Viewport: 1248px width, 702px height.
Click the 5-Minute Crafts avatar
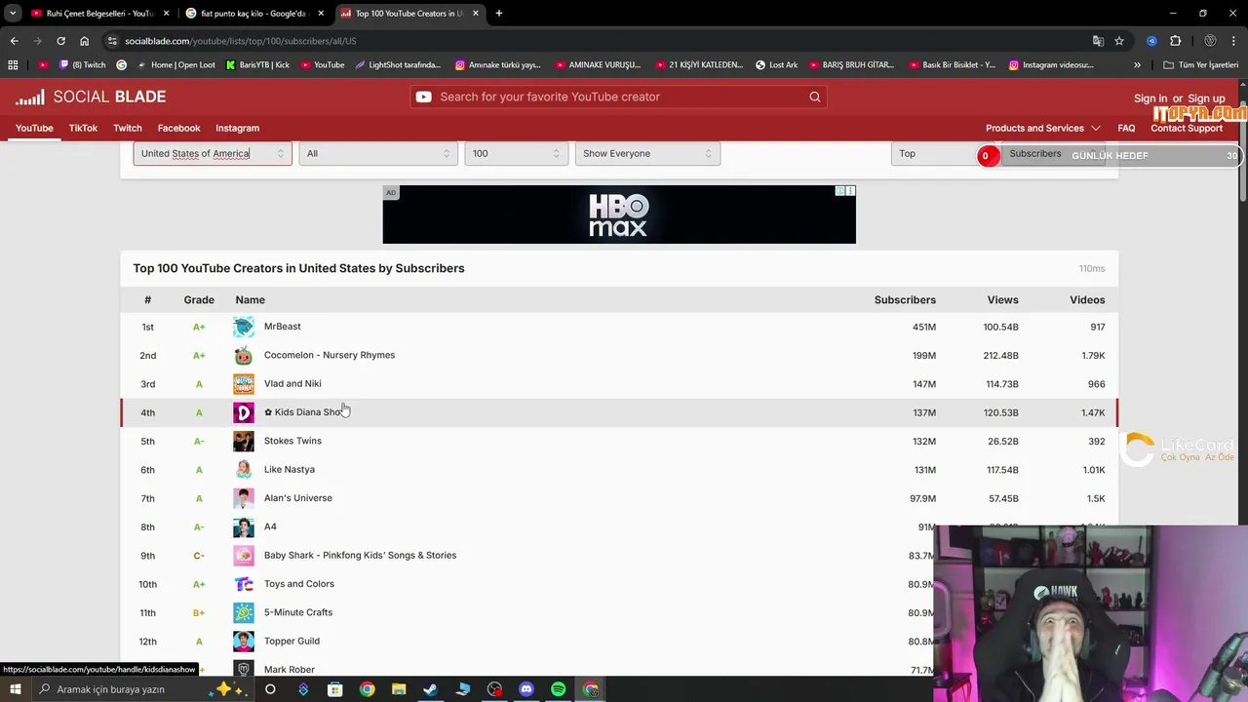tap(244, 613)
